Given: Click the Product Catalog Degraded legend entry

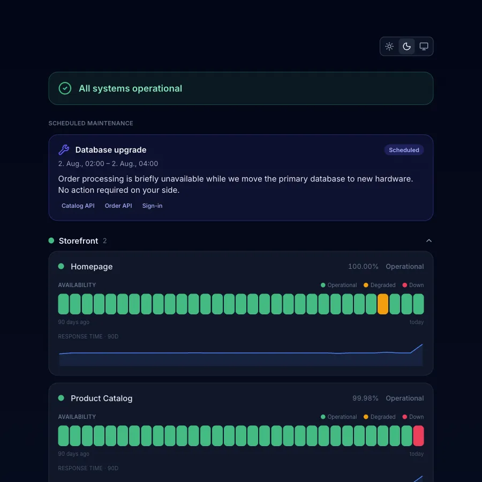Looking at the screenshot, I should pyautogui.click(x=379, y=417).
